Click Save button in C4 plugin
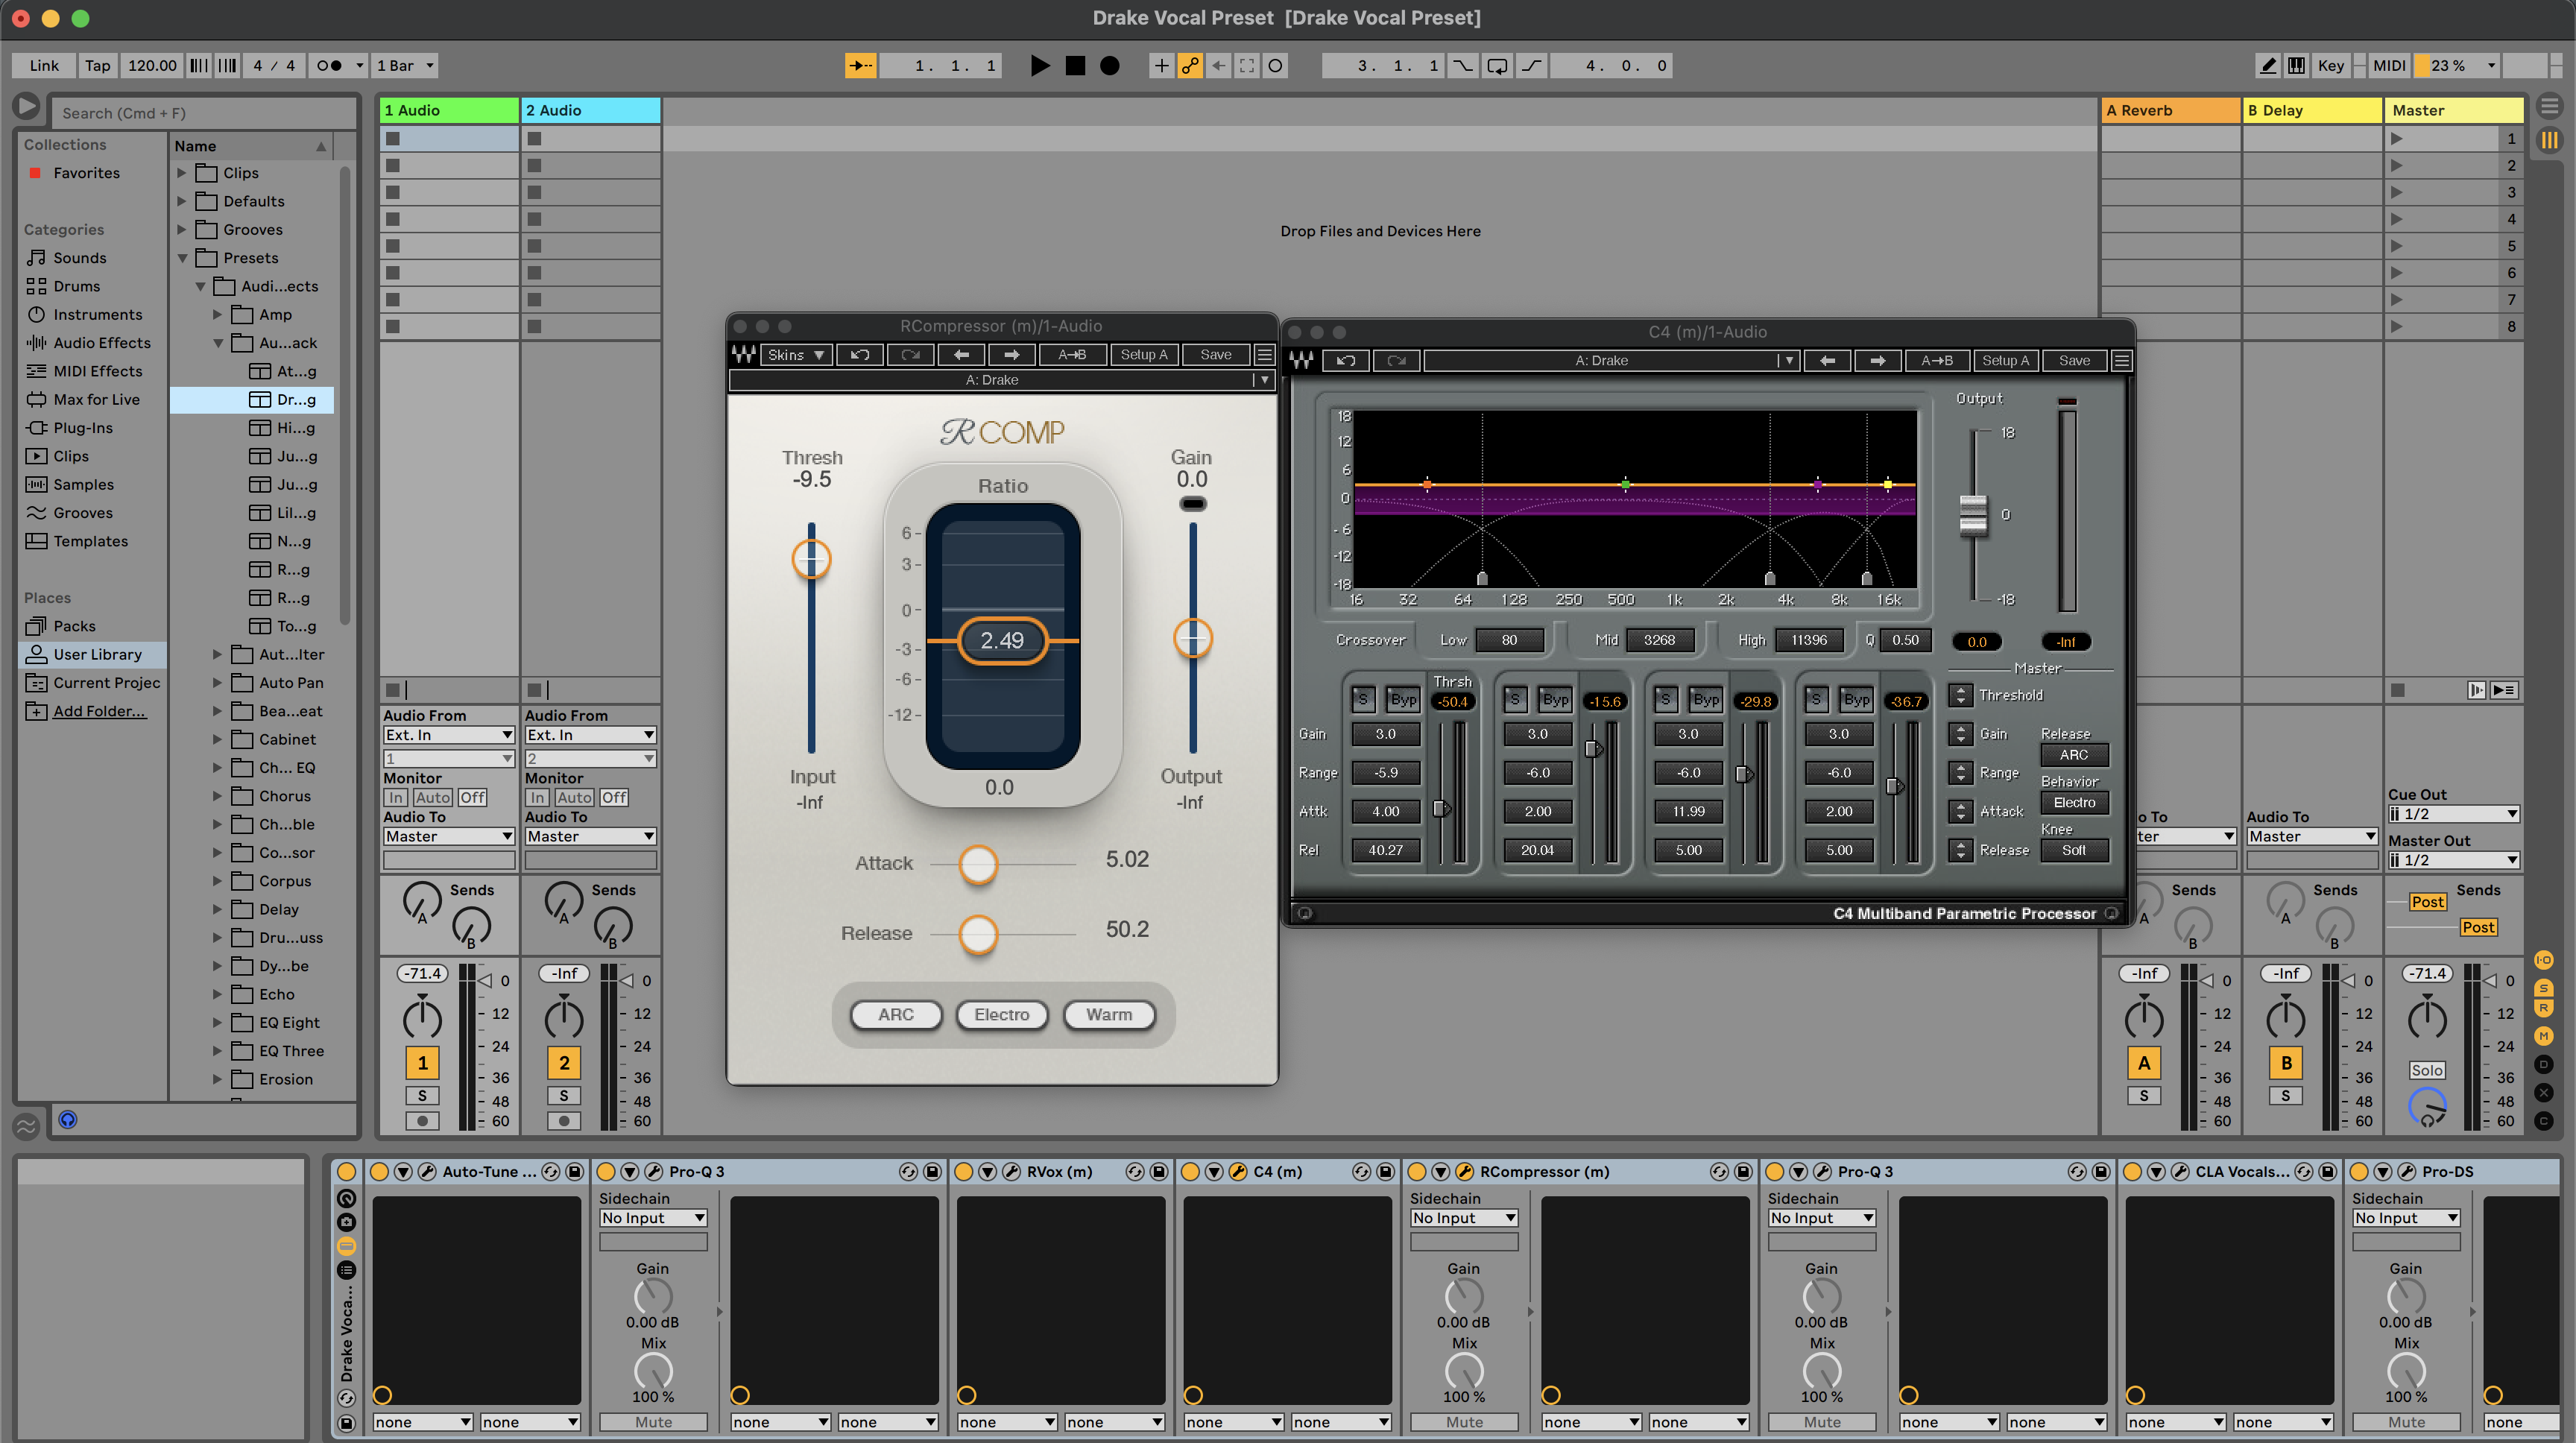 2074,361
